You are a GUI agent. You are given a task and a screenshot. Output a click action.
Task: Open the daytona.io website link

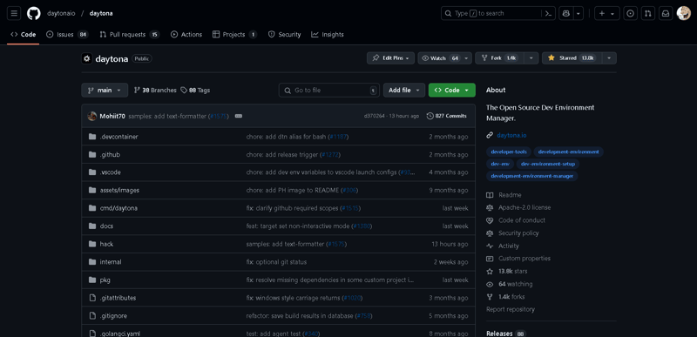click(511, 135)
